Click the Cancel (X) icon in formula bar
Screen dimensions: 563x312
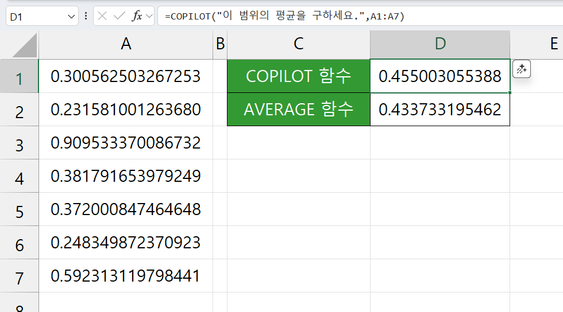(103, 17)
